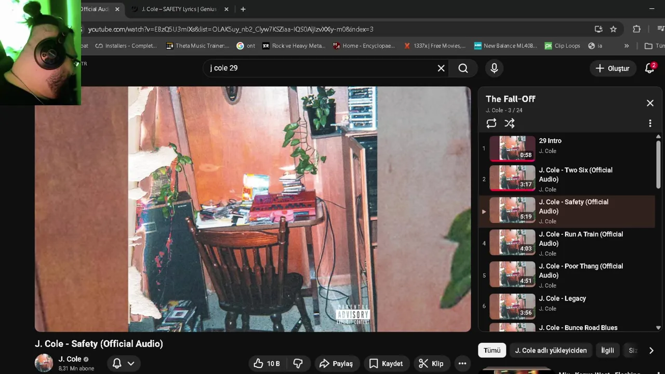This screenshot has height=374, width=665.
Task: Open 1337x Free Movies bookmark
Action: click(x=435, y=46)
